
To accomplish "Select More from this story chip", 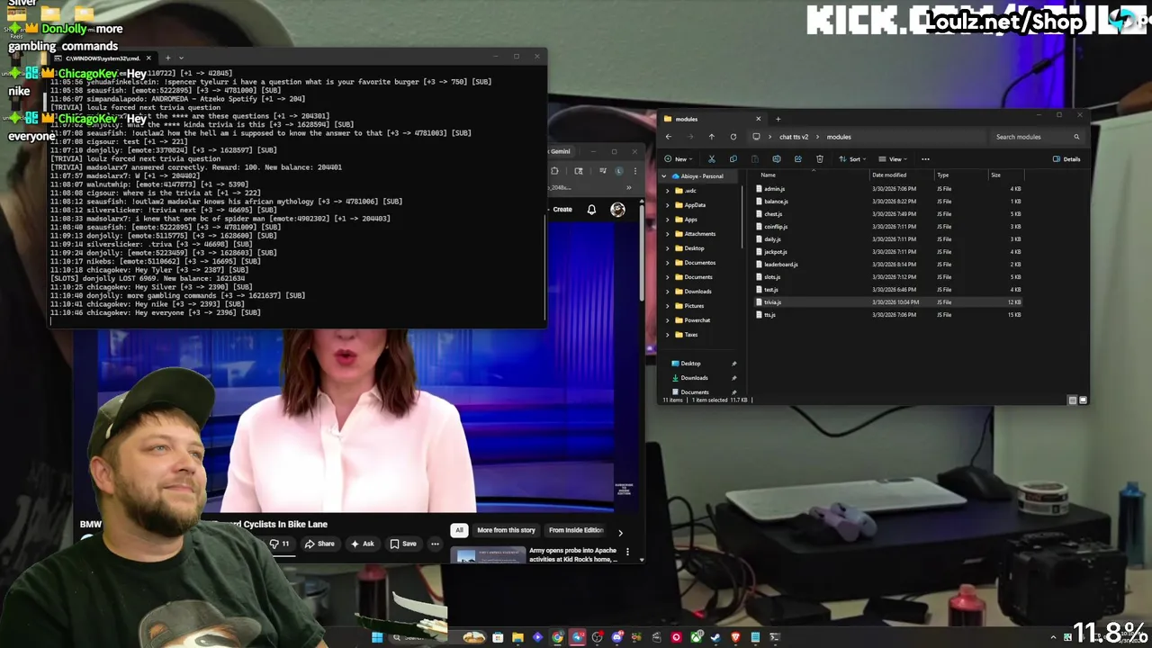I will (506, 530).
